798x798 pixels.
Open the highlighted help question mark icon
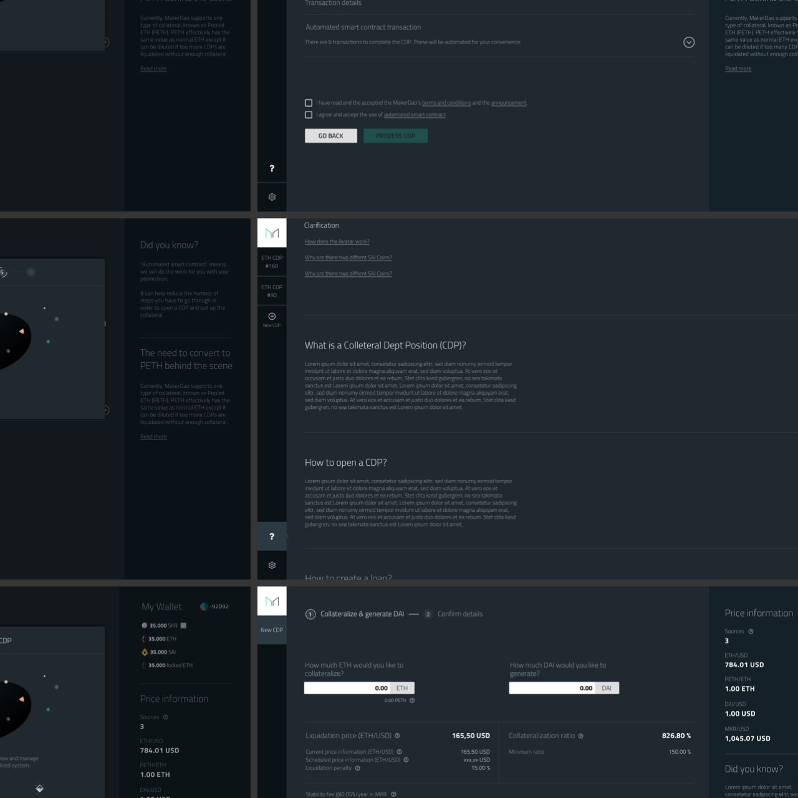tap(272, 537)
